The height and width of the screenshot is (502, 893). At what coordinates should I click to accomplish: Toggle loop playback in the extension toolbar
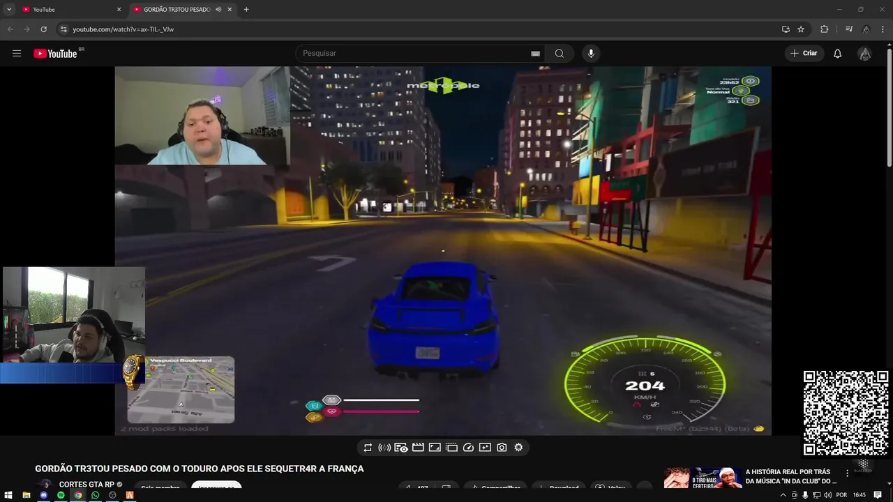coord(368,448)
